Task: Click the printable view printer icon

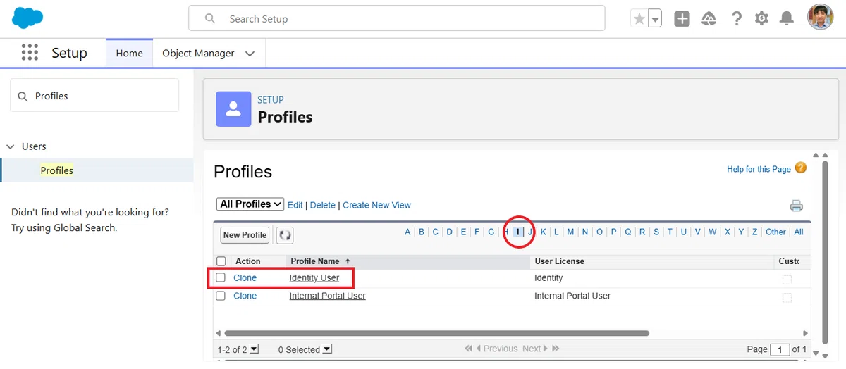Action: (797, 206)
